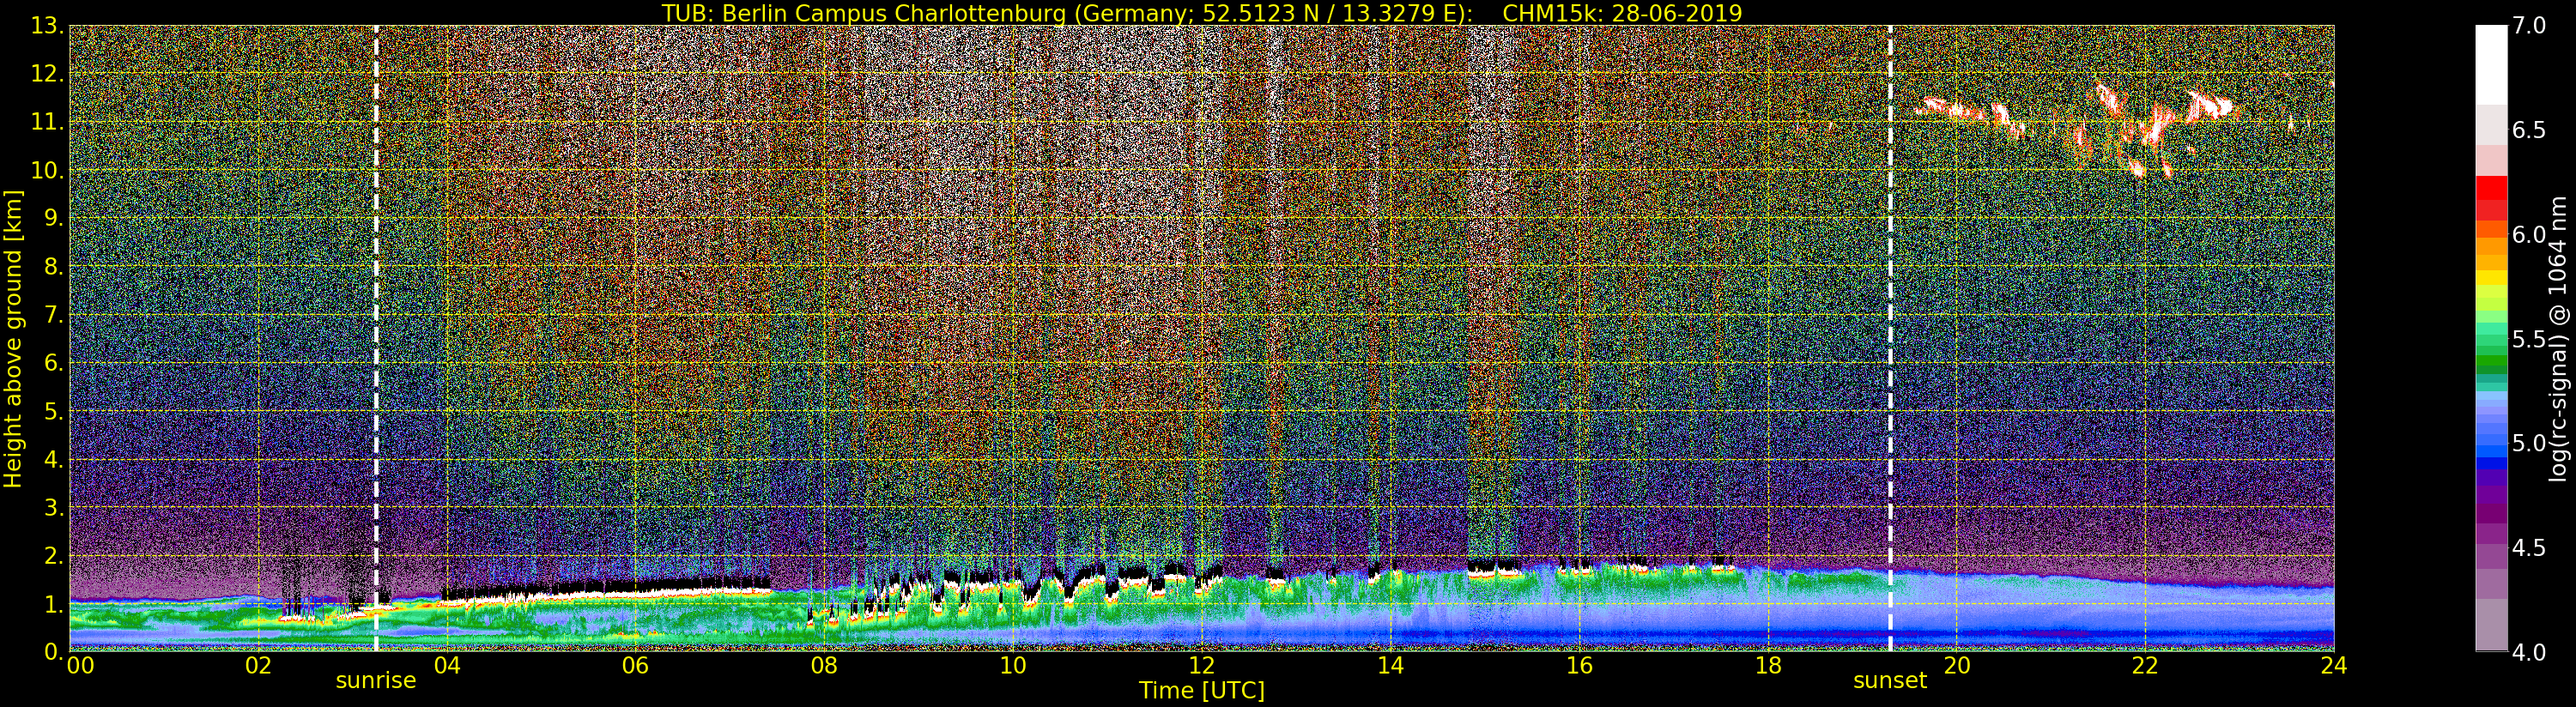Select the Height above ground [km] axis label

point(13,338)
